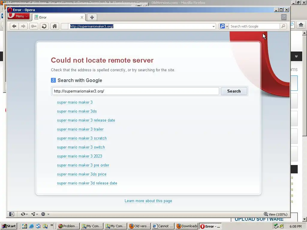307x230 pixels.
Task: Click the folder search quick launch icon
Action: coord(45,226)
